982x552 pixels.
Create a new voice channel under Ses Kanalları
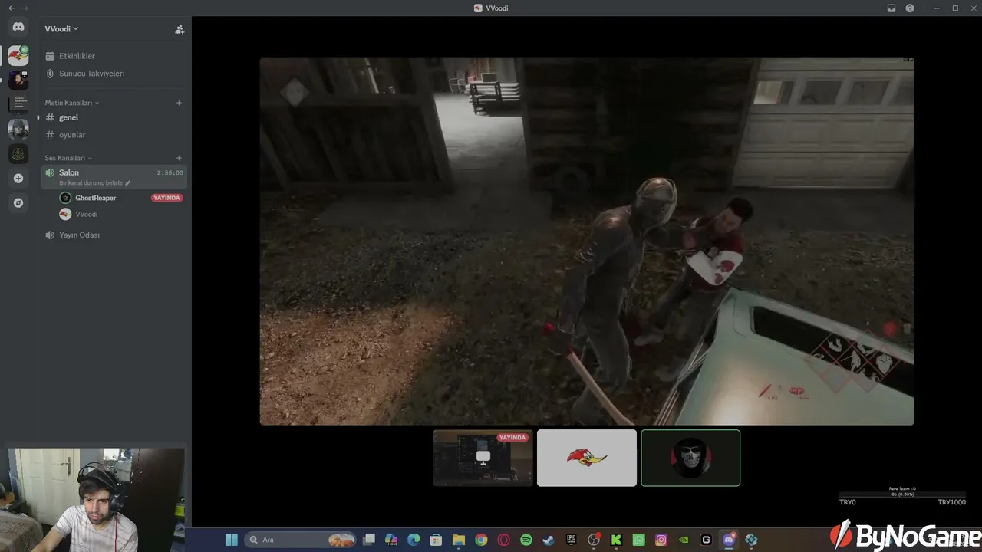point(179,158)
